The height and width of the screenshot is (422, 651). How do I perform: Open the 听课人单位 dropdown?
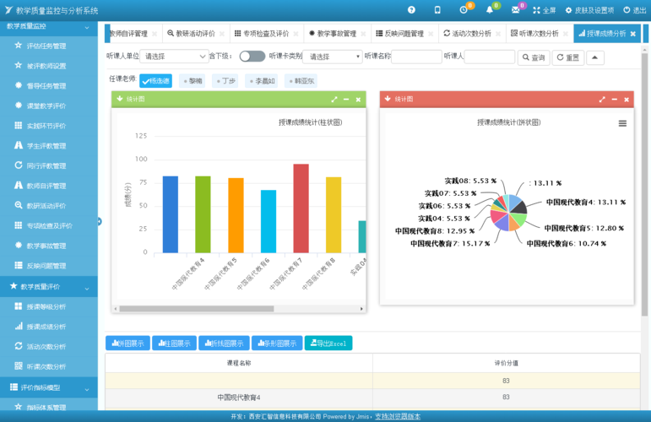(x=174, y=57)
